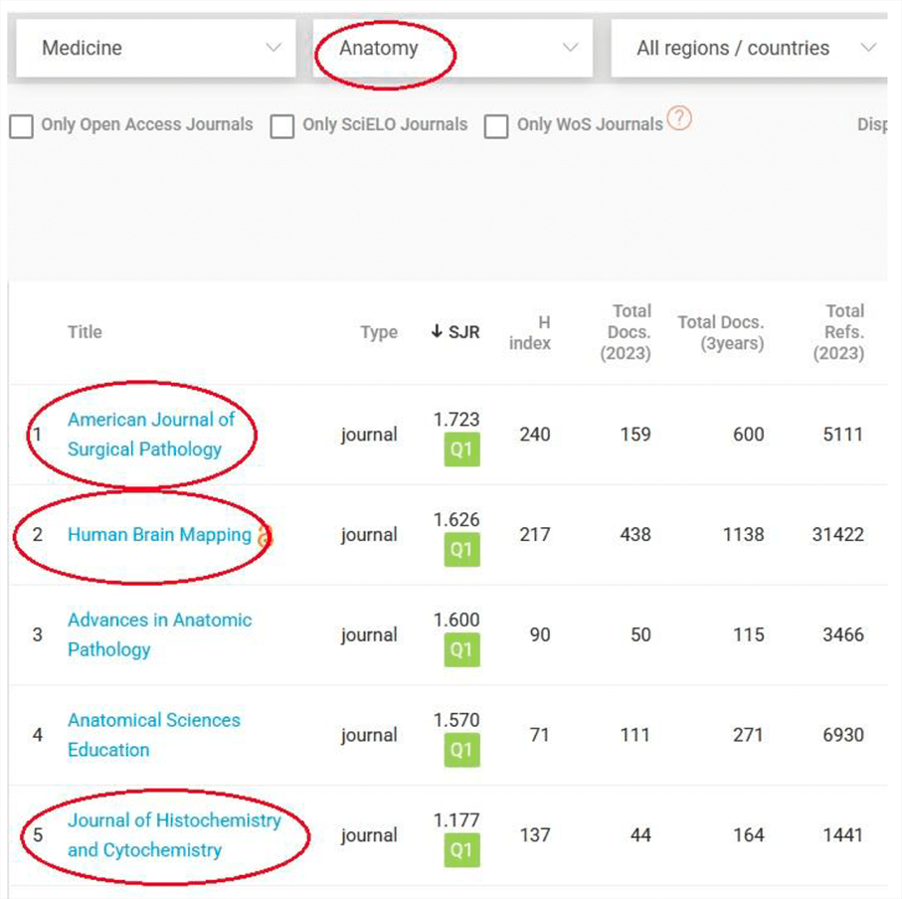Enable Only Open Access Journals checkbox
Viewport: 902px width, 899px height.
pyautogui.click(x=22, y=126)
